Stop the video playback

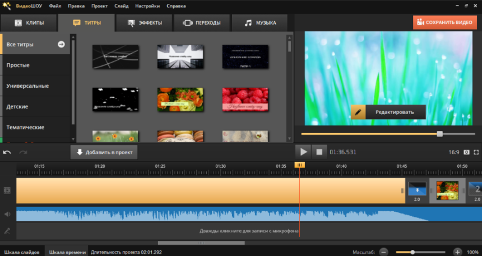[319, 152]
